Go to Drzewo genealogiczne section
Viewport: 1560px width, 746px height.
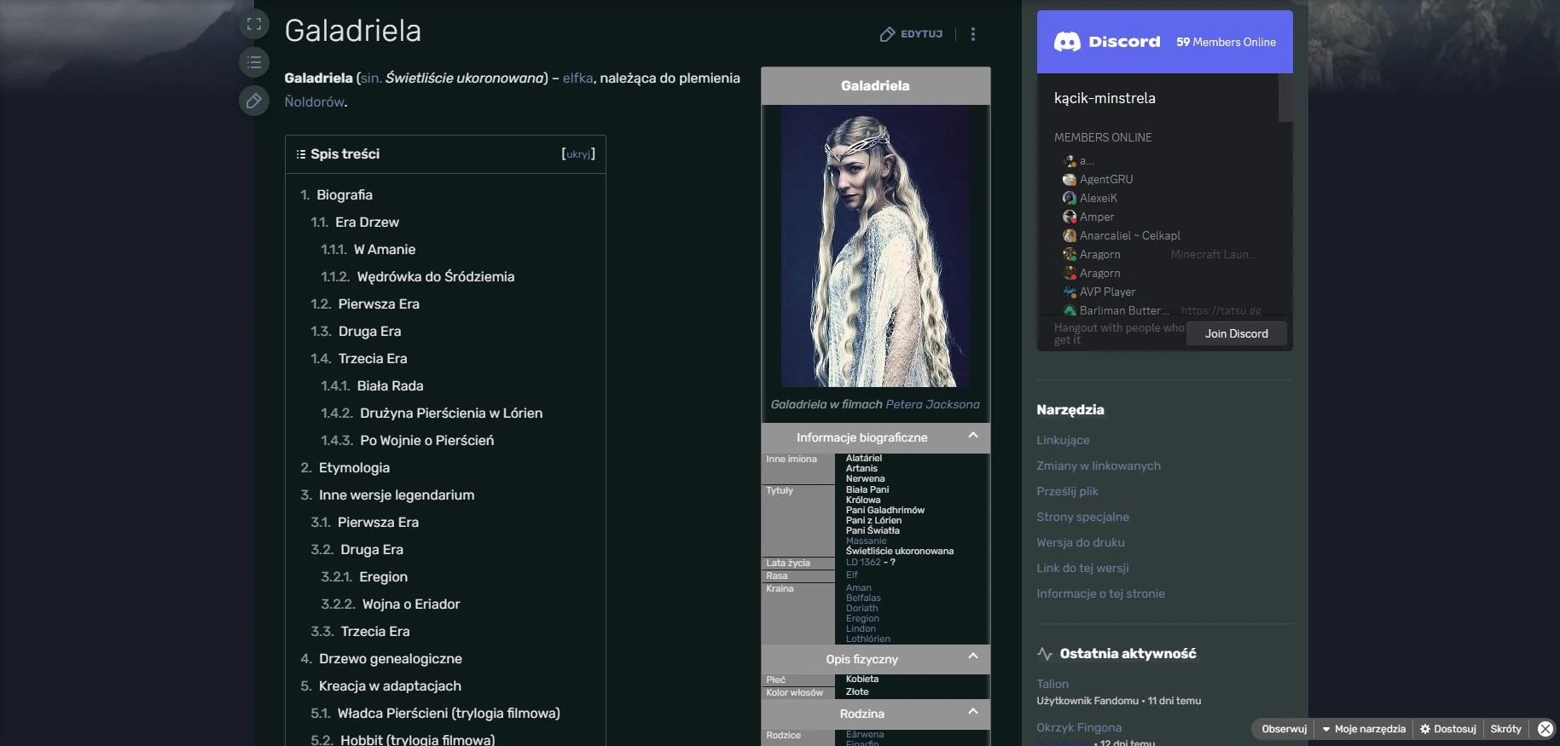[x=391, y=659]
